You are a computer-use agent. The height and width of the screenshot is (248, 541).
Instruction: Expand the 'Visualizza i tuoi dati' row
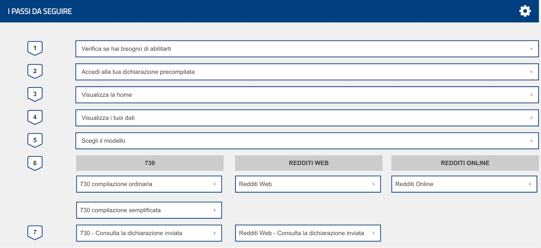(307, 118)
